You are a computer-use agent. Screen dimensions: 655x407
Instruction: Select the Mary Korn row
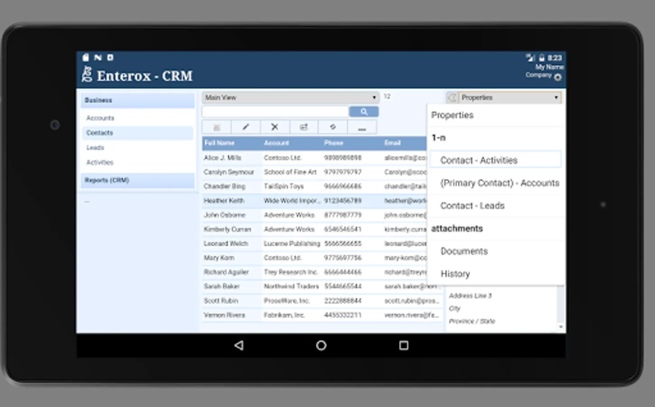[314, 258]
